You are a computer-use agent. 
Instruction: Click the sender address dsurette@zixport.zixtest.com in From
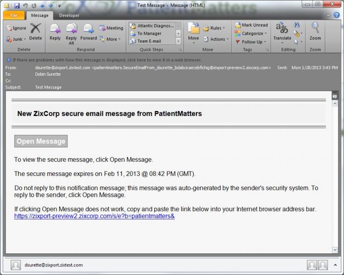[x=62, y=68]
